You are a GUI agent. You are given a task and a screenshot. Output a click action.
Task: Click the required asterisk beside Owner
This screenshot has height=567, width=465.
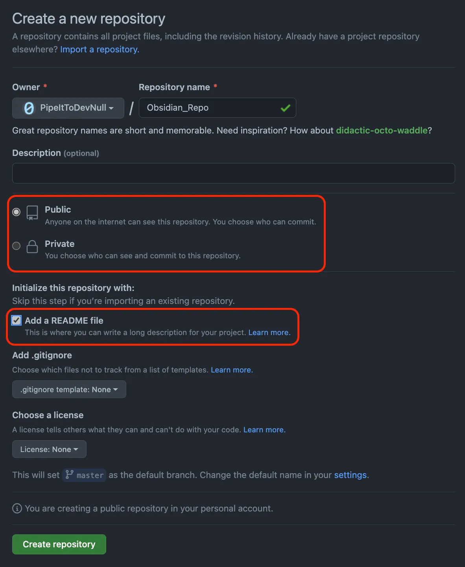tap(45, 87)
